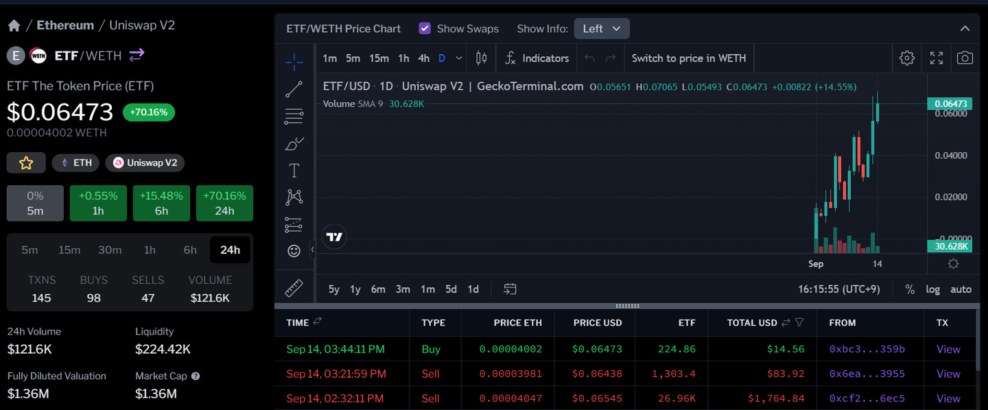The width and height of the screenshot is (988, 410).
Task: Select the +0.55% 1h price change box
Action: (98, 203)
